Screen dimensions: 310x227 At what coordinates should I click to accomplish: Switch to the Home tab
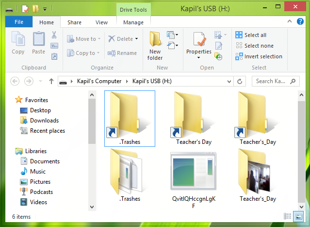[x=47, y=22]
